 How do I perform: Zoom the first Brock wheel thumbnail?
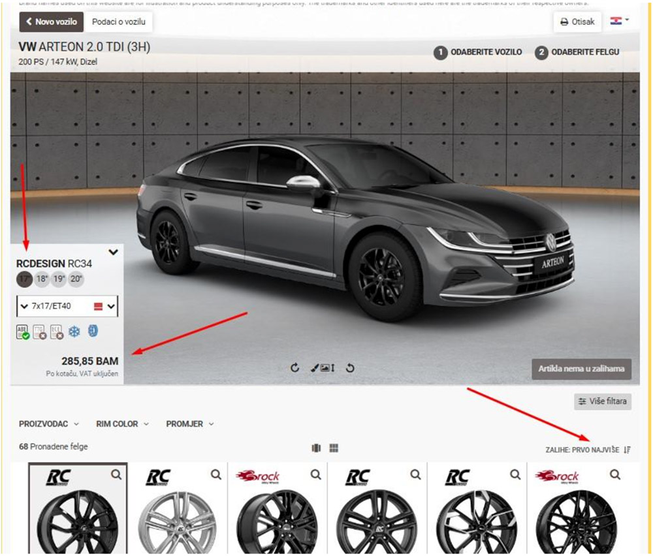coord(315,474)
